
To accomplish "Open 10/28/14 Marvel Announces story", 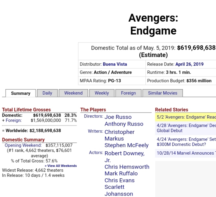I will point(185,153).
